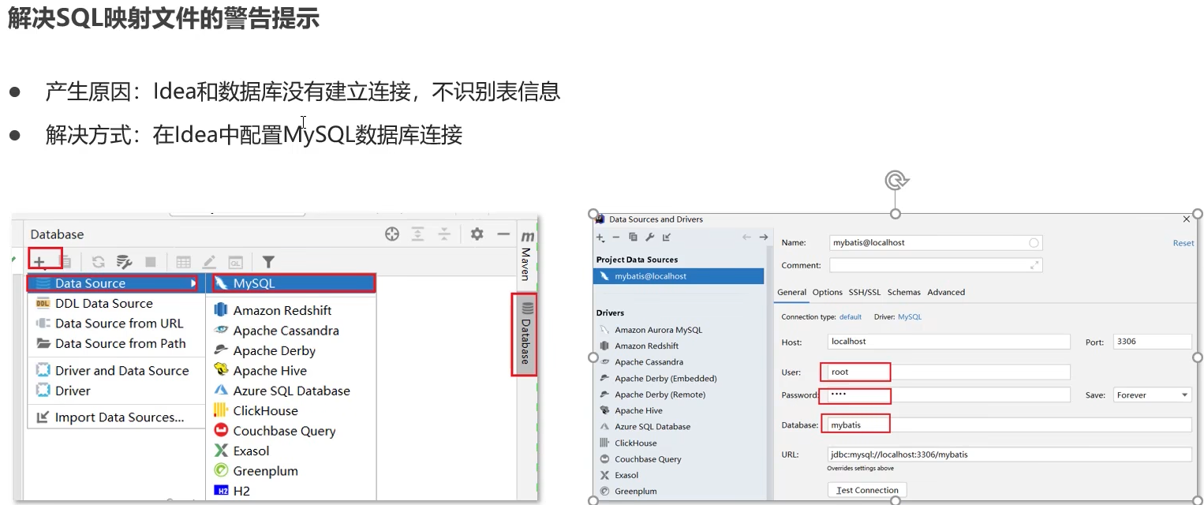Open Database panel gear settings
The width and height of the screenshot is (1204, 505).
tap(477, 234)
